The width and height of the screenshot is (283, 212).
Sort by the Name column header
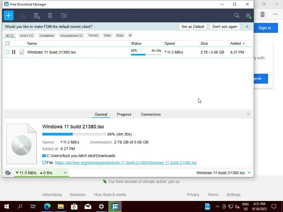coord(78,43)
